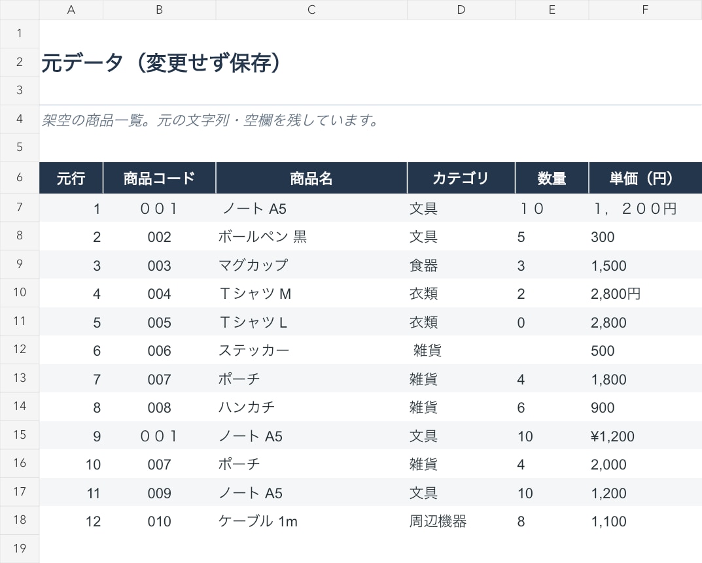Select the price cell 300
The image size is (702, 563).
pos(645,236)
